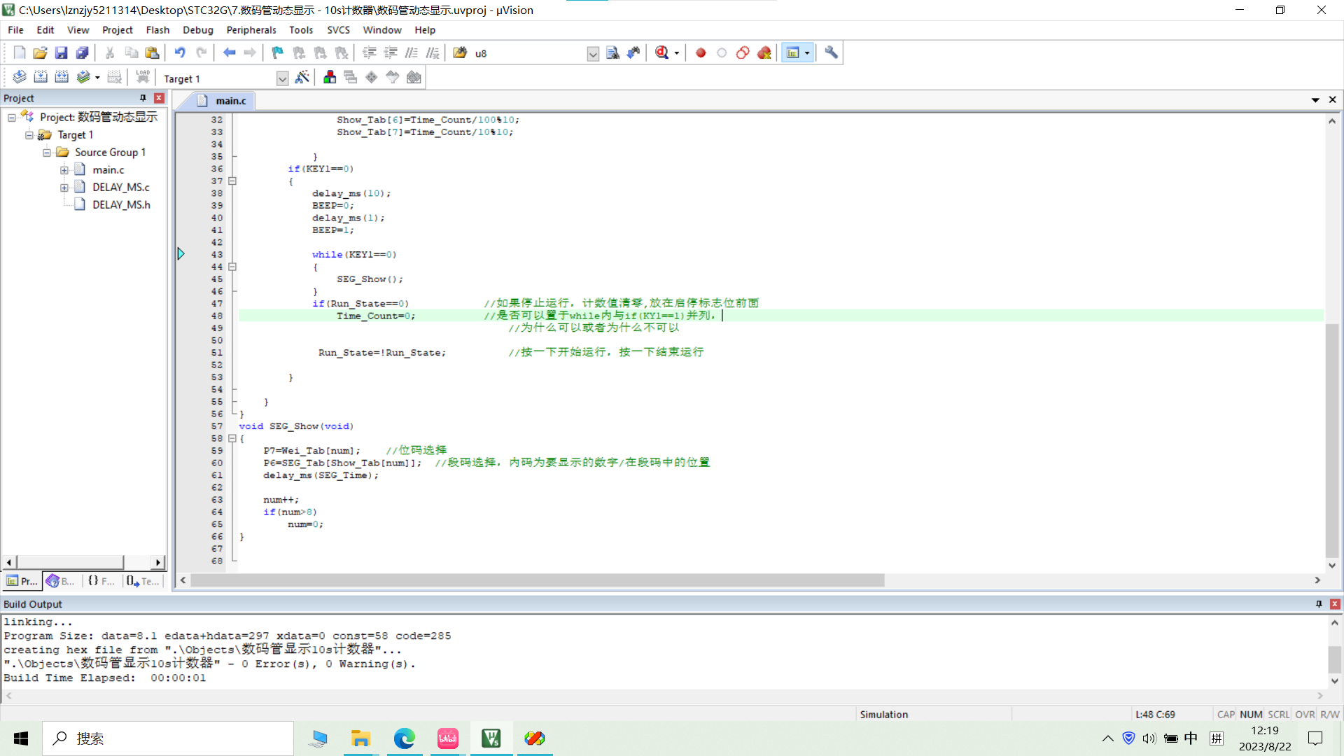
Task: Open the editor tab list dropdown arrow
Action: coord(1315,100)
